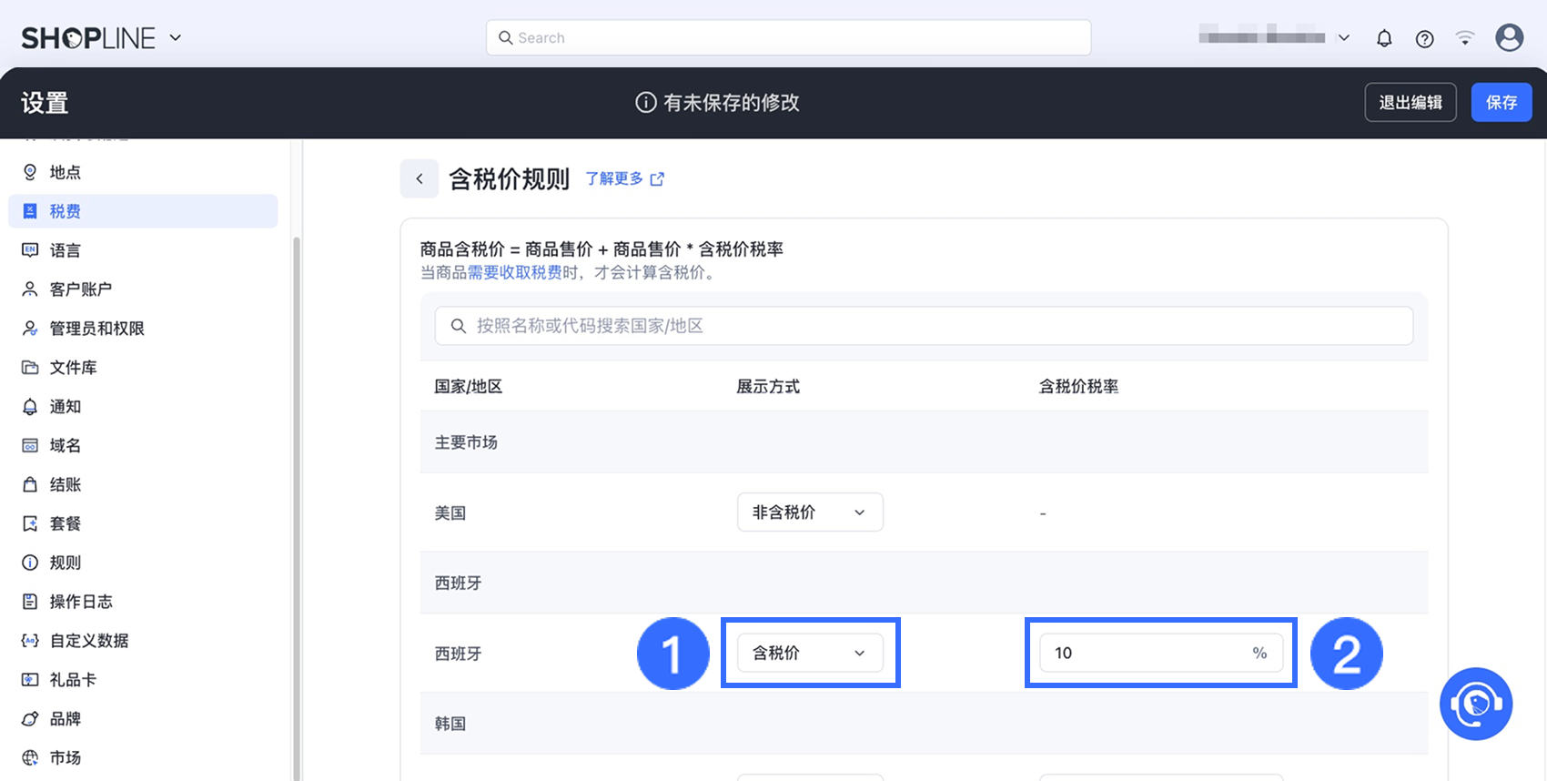Click the 西班牙 tax rate input field
This screenshot has height=781, width=1547.
pyautogui.click(x=1147, y=653)
